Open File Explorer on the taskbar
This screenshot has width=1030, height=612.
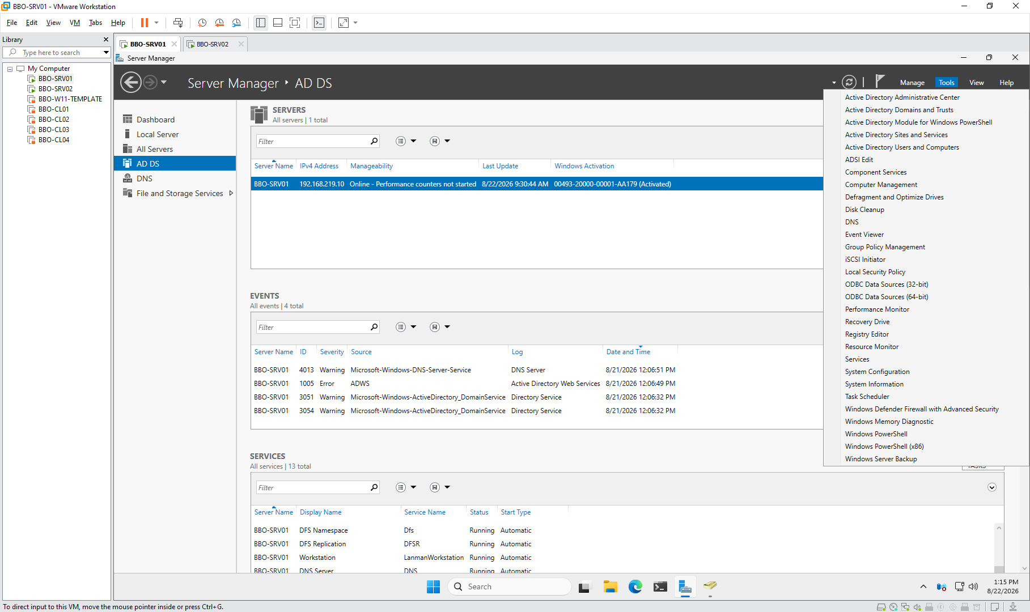(x=610, y=586)
